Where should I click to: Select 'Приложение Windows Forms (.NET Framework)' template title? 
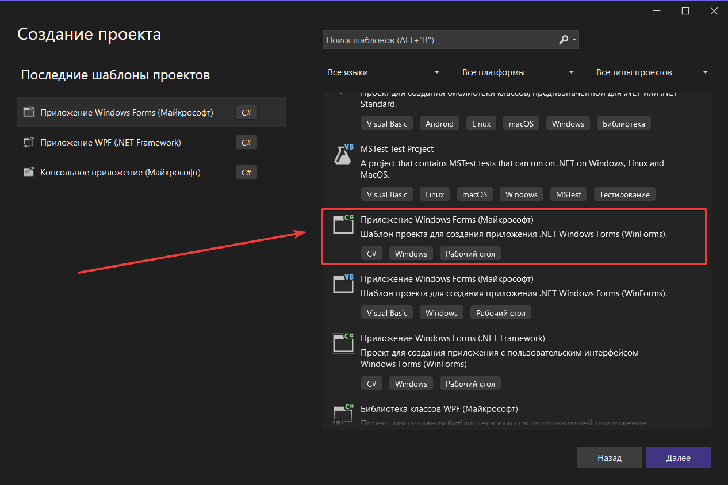[x=453, y=338]
